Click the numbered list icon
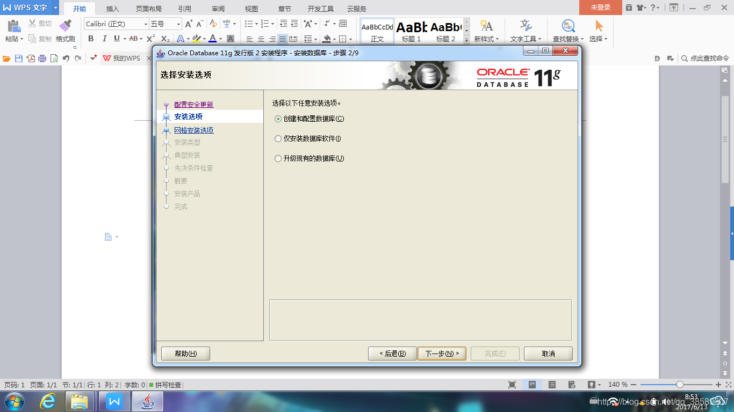734x412 pixels. [x=264, y=24]
